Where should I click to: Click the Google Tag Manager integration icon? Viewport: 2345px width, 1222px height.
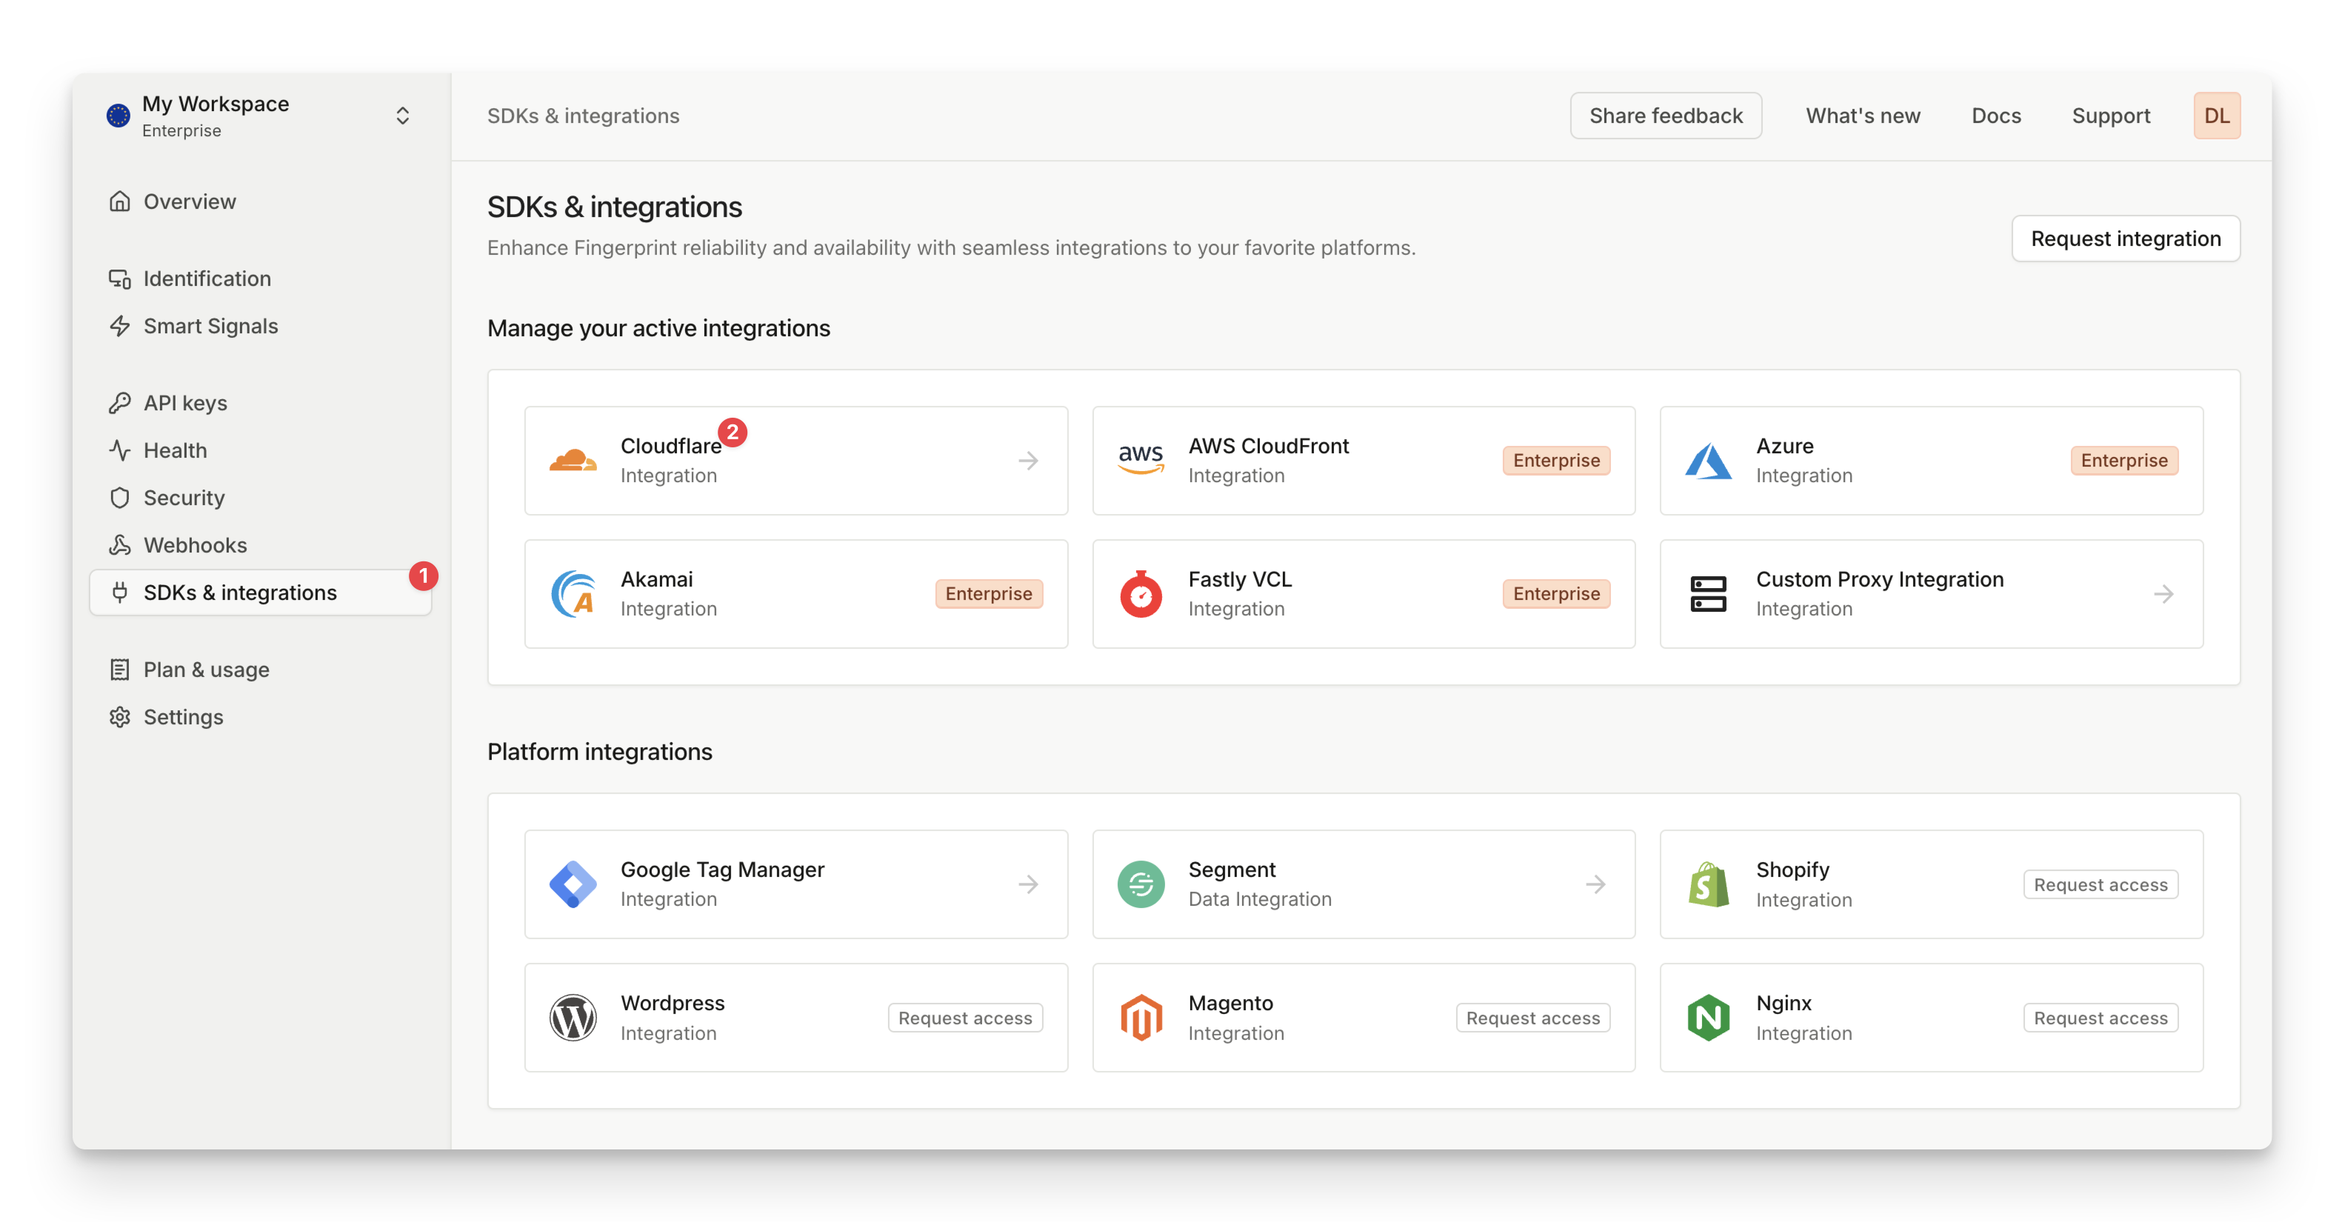click(x=574, y=882)
